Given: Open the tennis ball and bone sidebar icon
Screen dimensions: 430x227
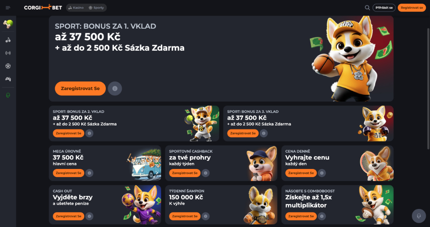Looking at the screenshot, I should point(8,24).
